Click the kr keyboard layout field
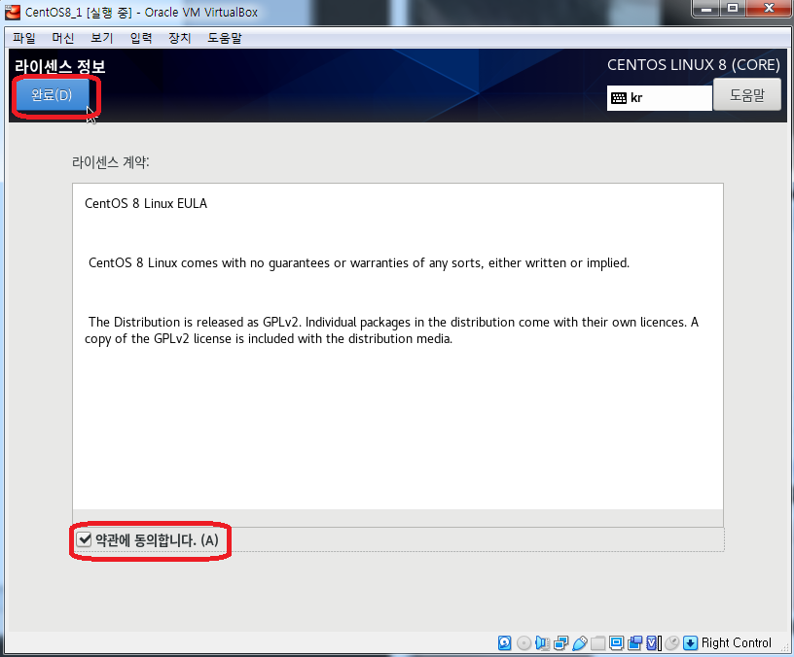 660,97
